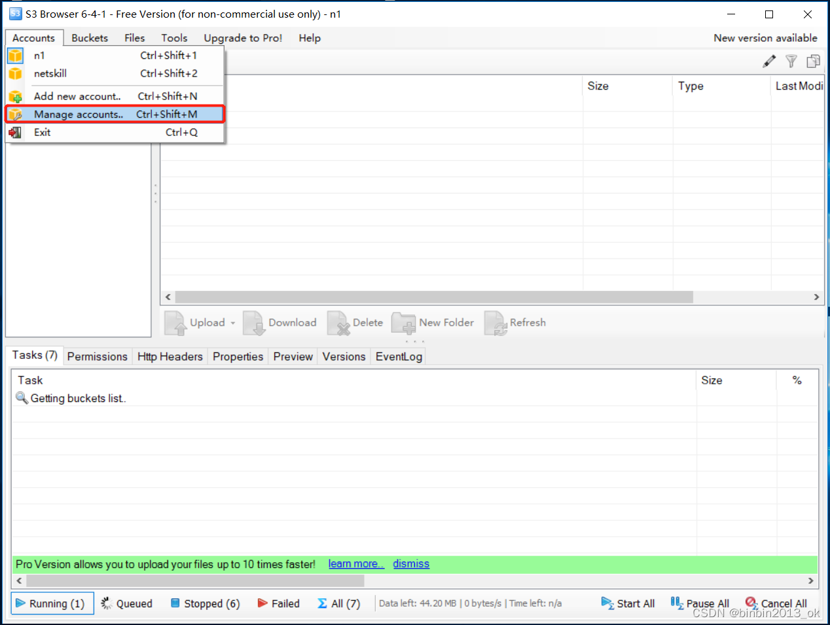Choose Exit from Accounts menu
830x625 pixels.
click(x=115, y=132)
